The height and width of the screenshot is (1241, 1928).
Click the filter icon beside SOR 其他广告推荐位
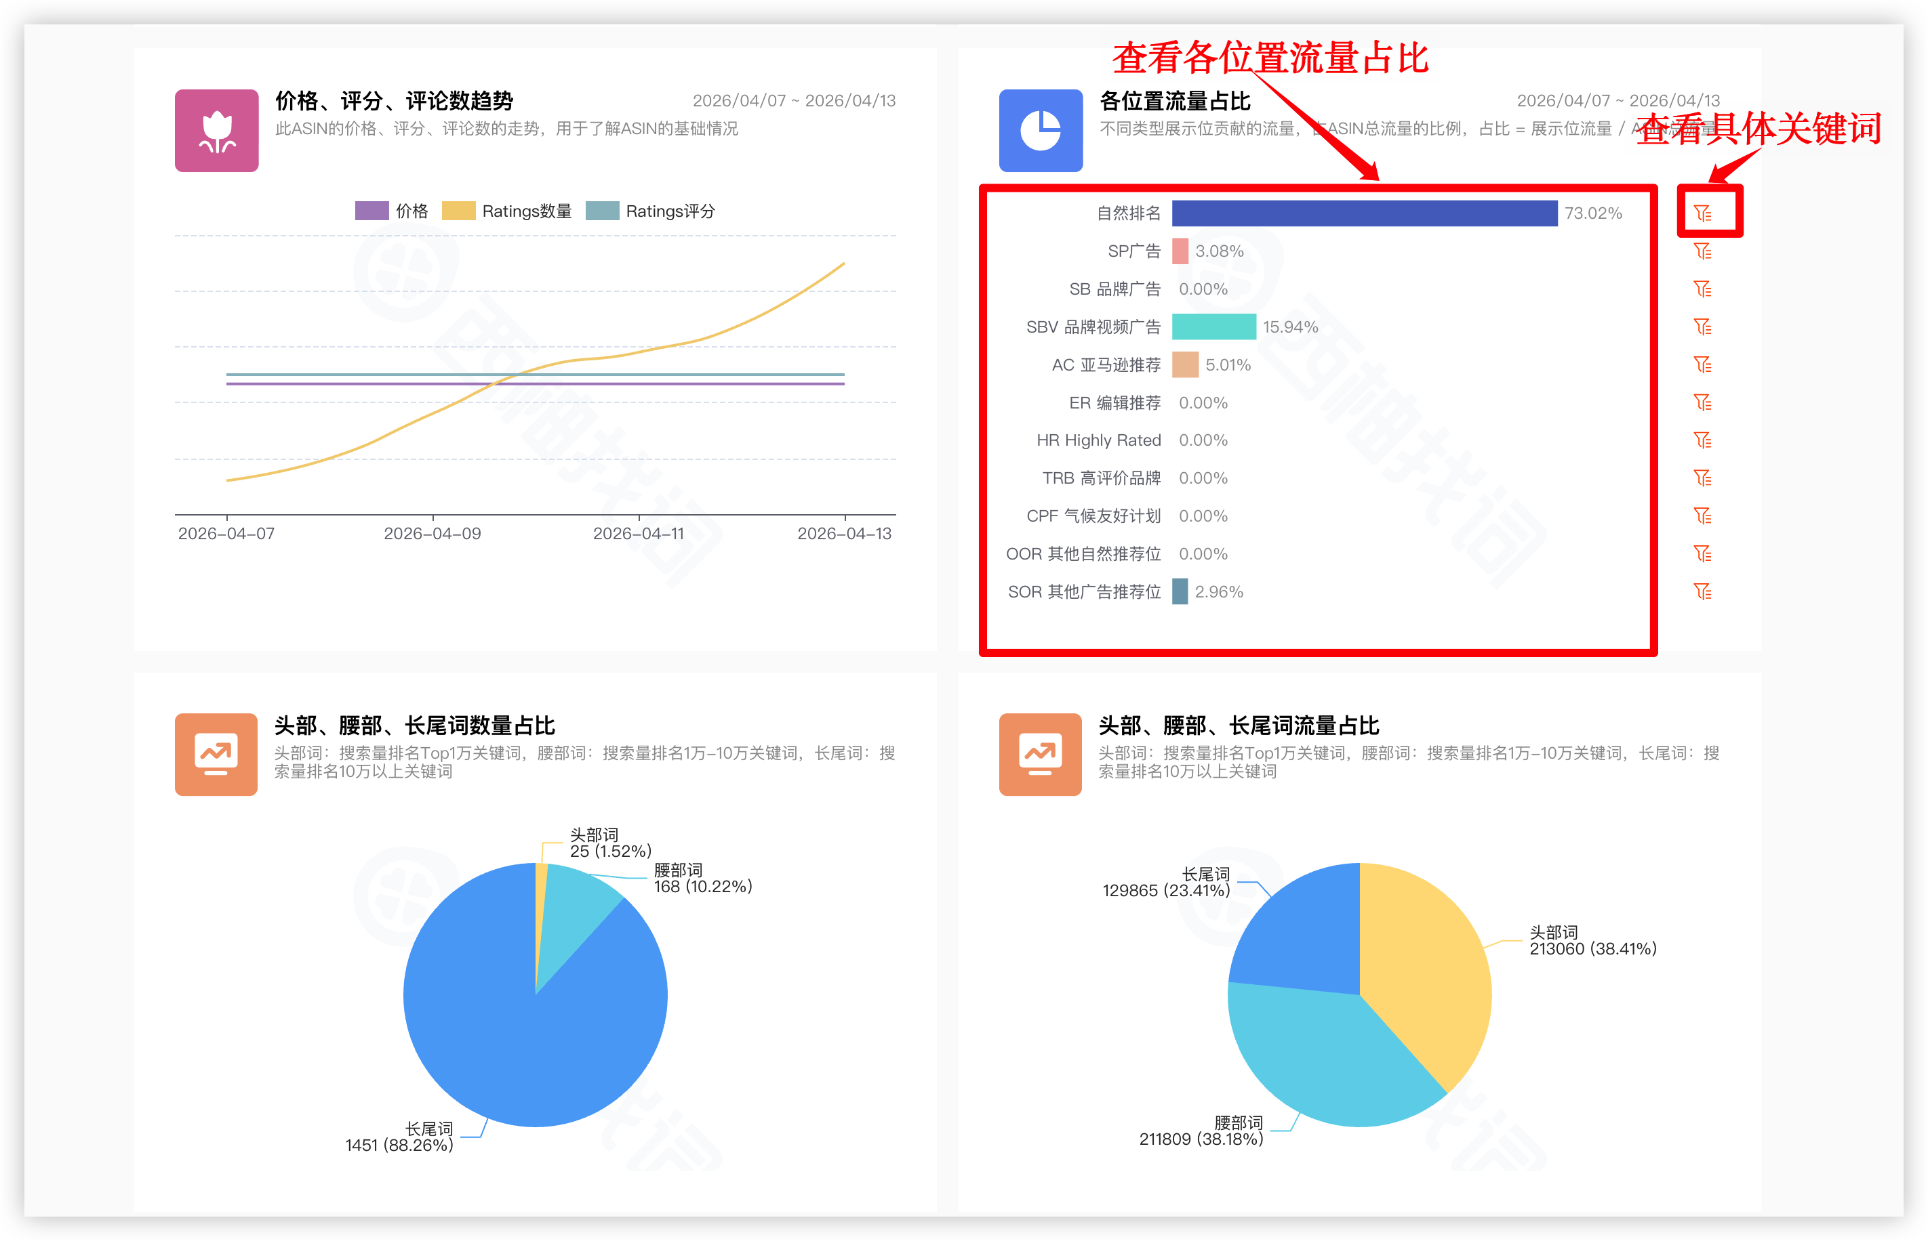(1704, 591)
